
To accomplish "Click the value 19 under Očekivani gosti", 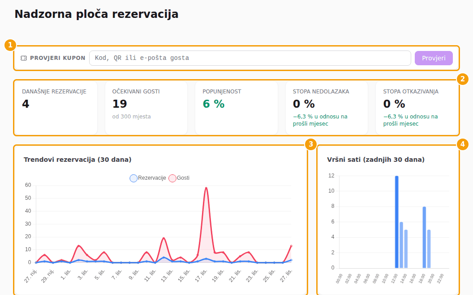I will [x=120, y=104].
